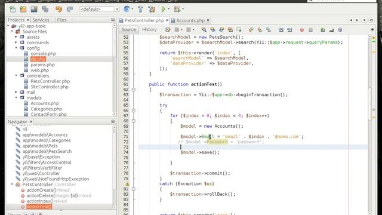
Task: Open Accounts.php editor tab
Action: [x=190, y=20]
